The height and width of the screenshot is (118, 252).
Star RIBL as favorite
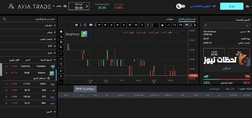pos(6,103)
